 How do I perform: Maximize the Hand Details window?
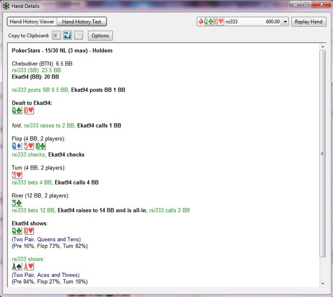pos(306,4)
